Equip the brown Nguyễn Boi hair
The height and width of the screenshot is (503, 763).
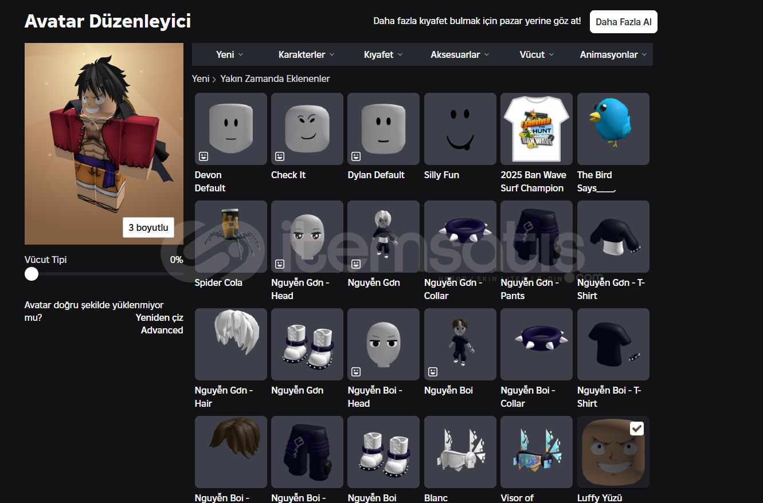[x=230, y=452]
